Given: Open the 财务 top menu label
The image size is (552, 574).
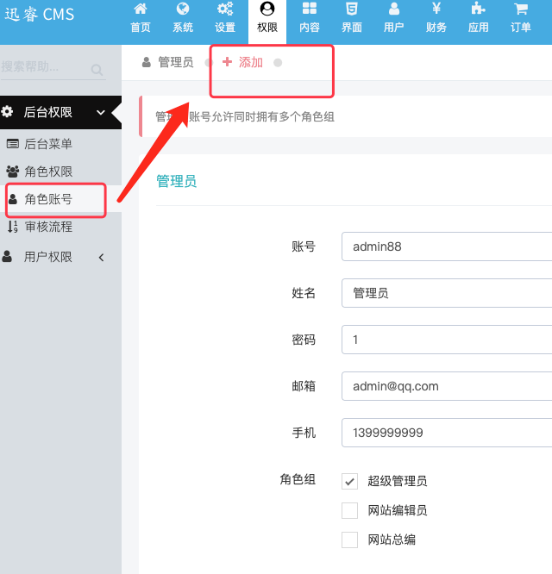Looking at the screenshot, I should [x=436, y=27].
